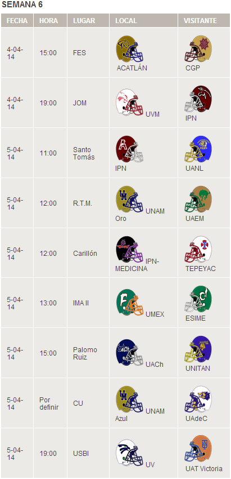Click the SEMANA 6 heading

click(x=22, y=5)
